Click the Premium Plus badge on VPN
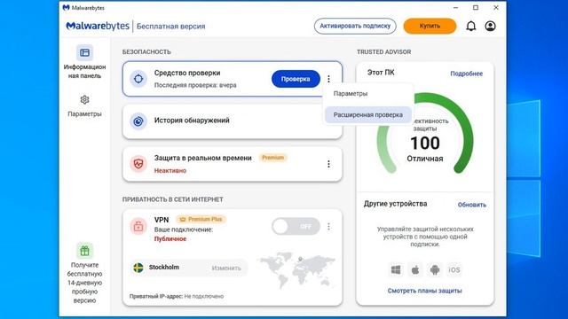This screenshot has width=568, height=319. [201, 219]
